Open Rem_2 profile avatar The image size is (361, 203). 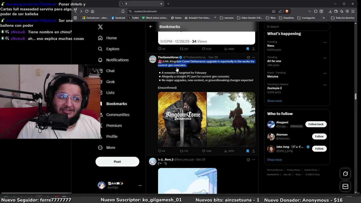click(153, 161)
